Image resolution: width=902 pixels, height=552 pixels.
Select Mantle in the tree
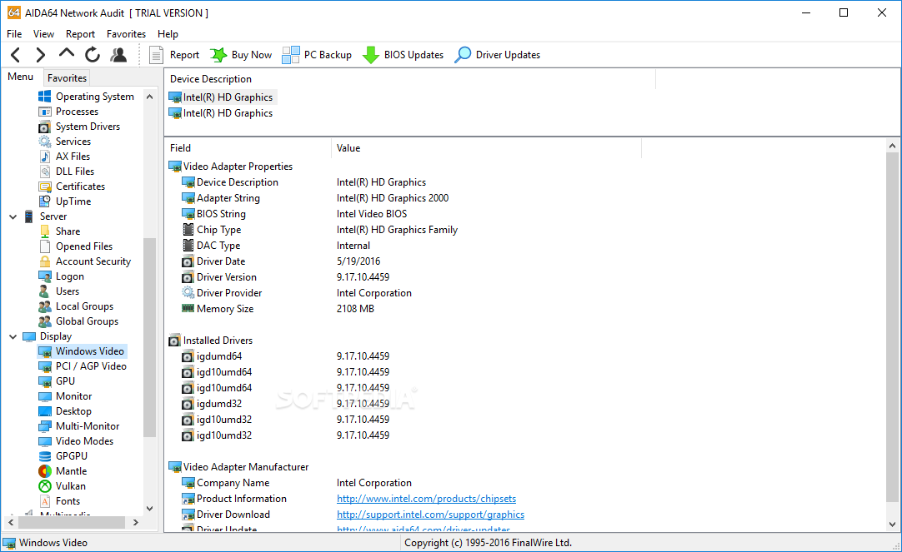pyautogui.click(x=63, y=470)
